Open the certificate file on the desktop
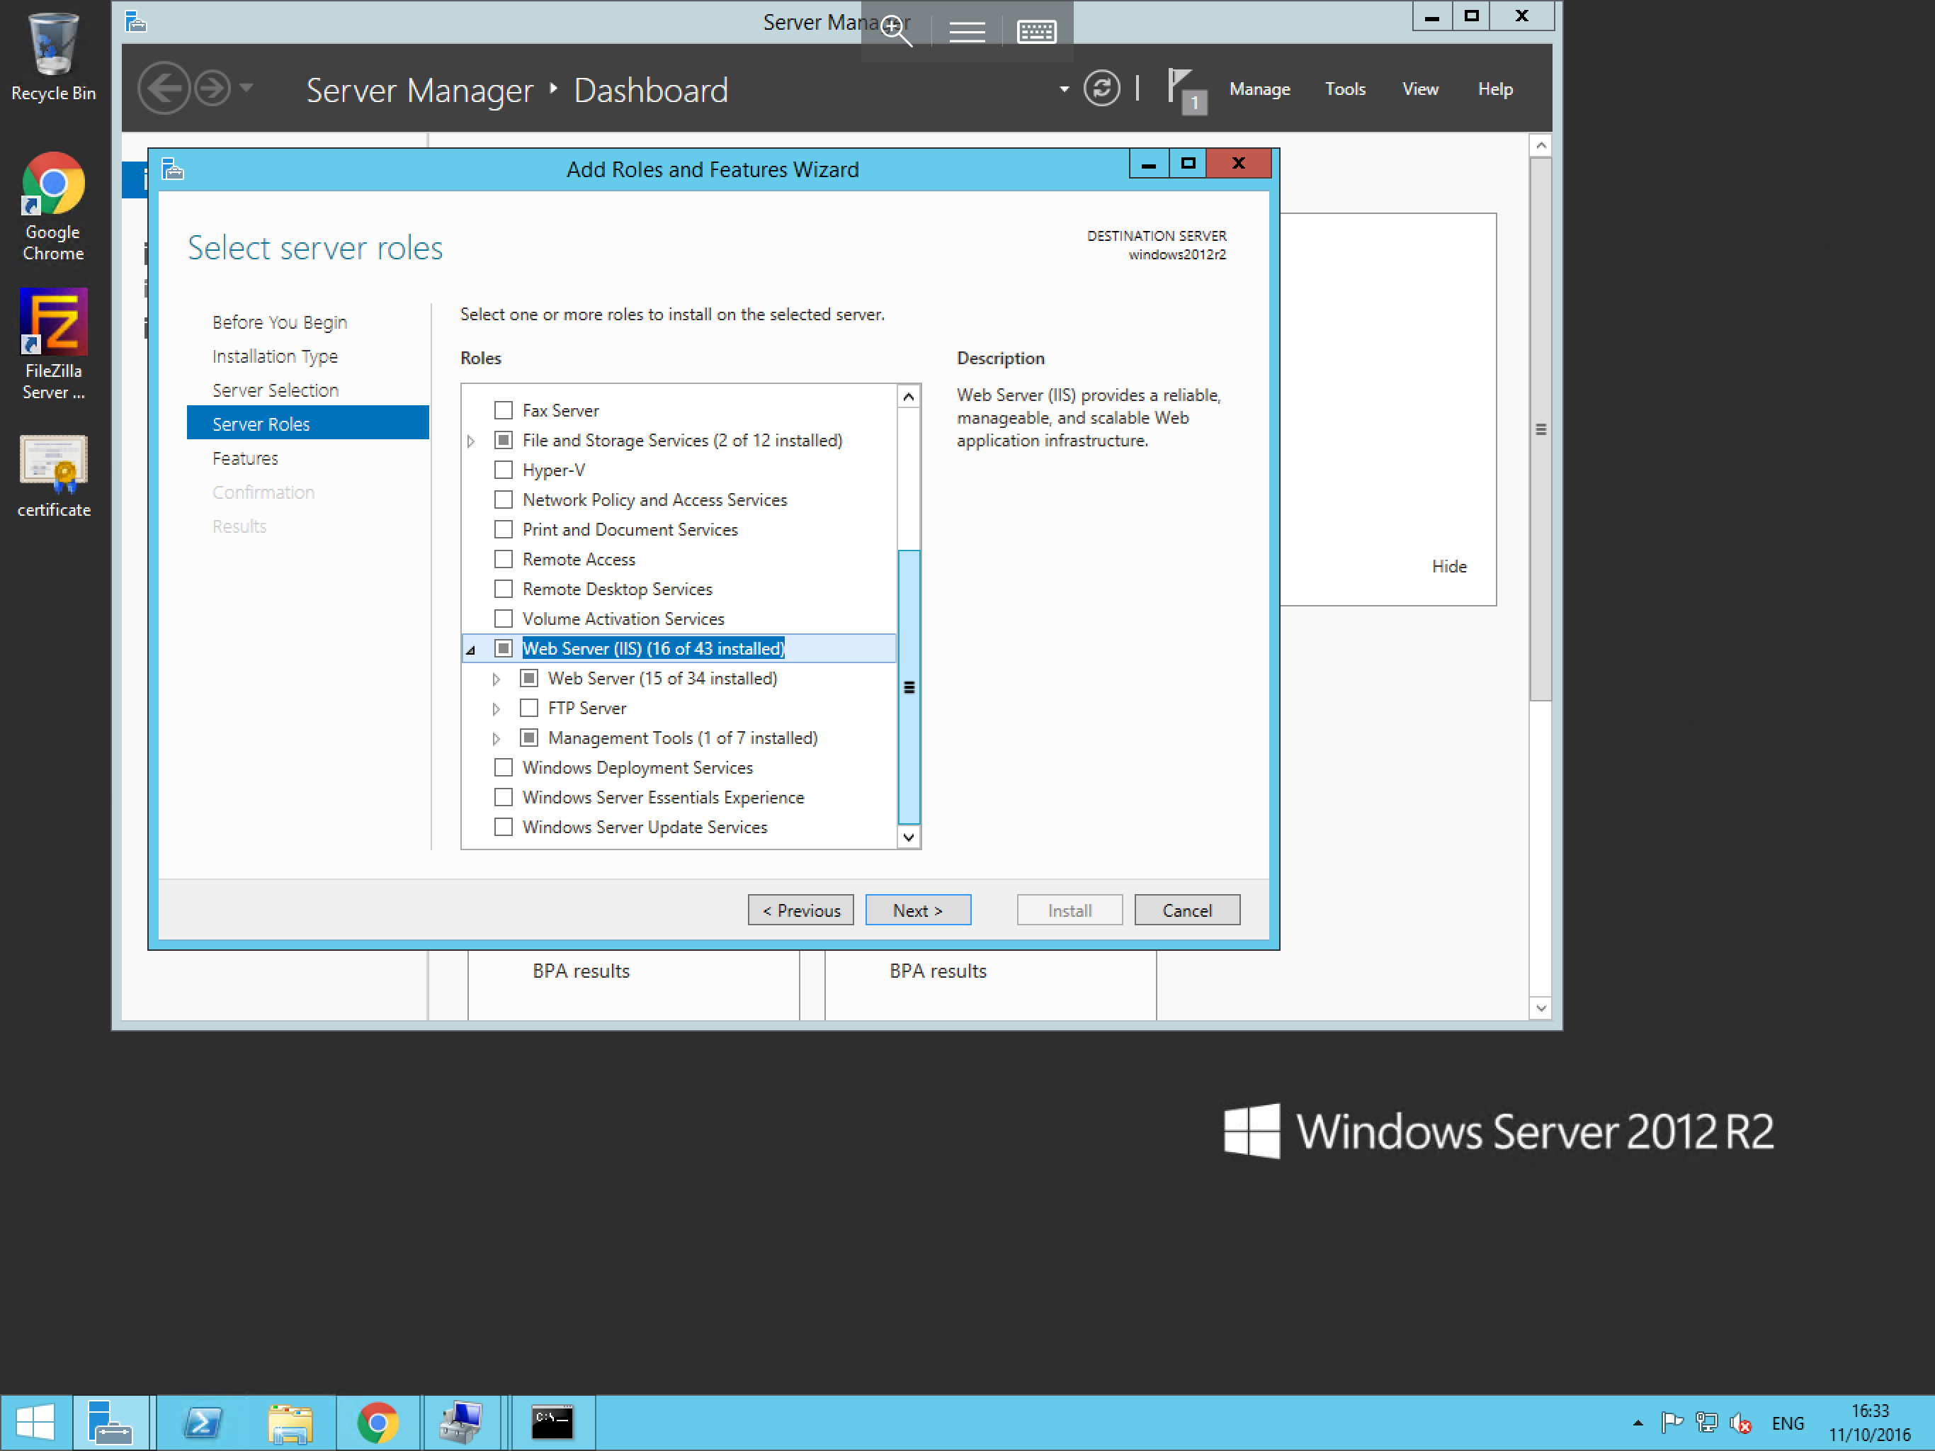This screenshot has width=1935, height=1451. click(53, 476)
